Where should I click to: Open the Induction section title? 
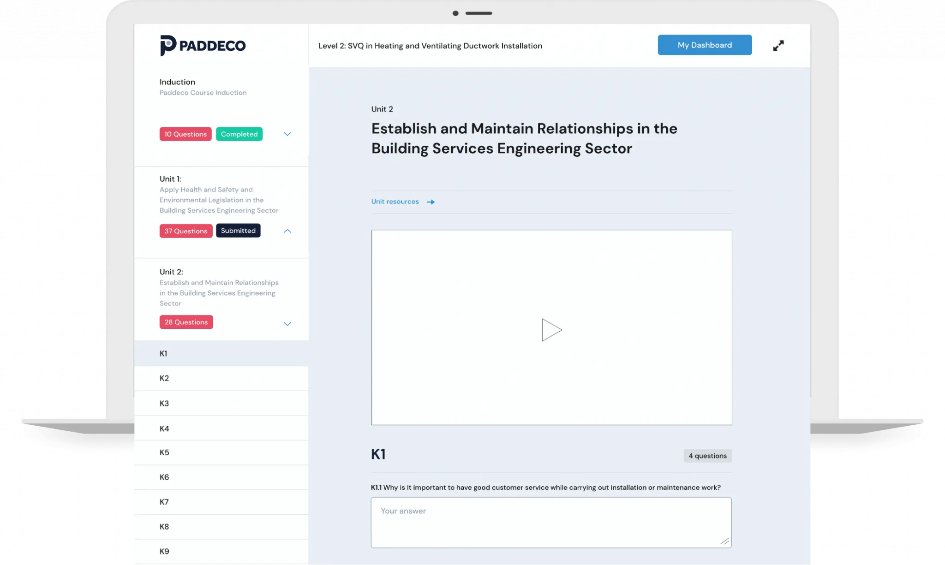177,82
